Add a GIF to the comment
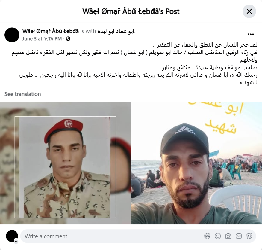The height and width of the screenshot is (250, 262). tap(239, 236)
